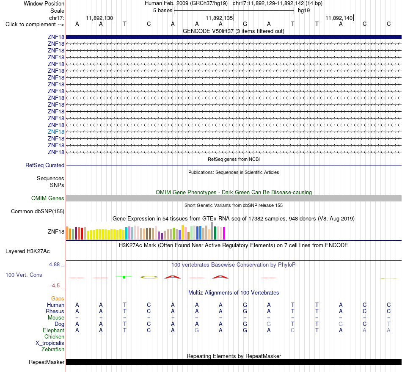
Task: Click the tallest gray bar in GTEx chart
Action: tap(212, 231)
